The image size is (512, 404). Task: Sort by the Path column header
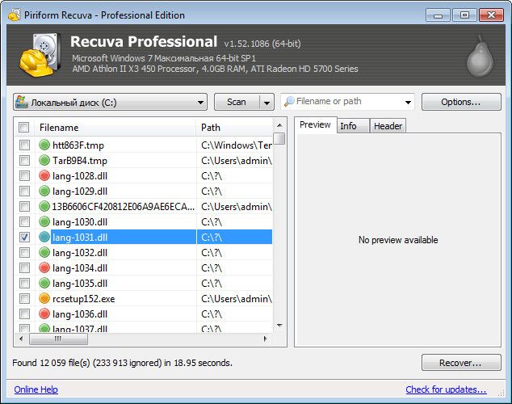coord(234,128)
